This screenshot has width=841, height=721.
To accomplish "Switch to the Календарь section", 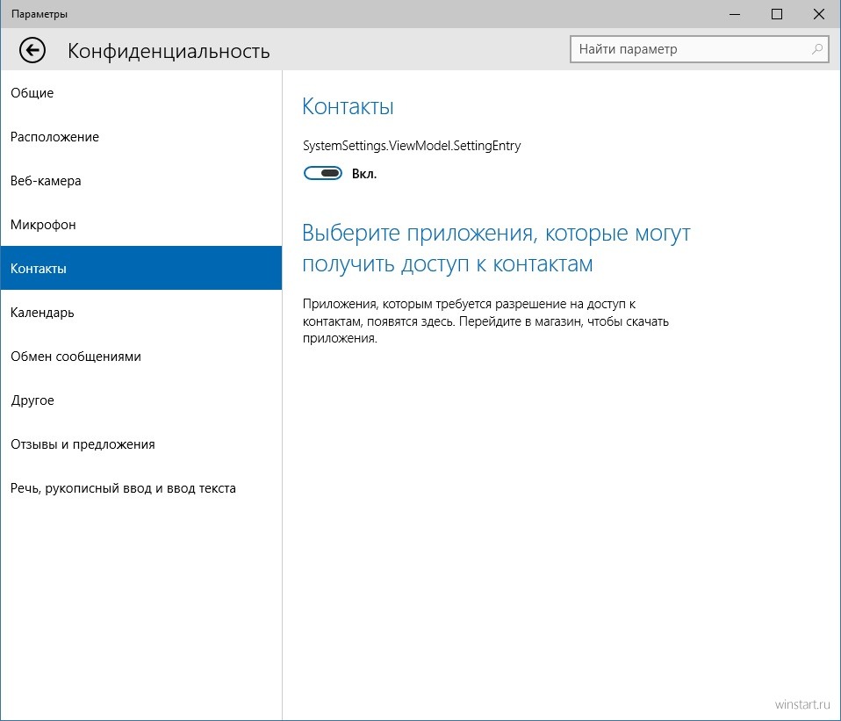I will tap(42, 313).
